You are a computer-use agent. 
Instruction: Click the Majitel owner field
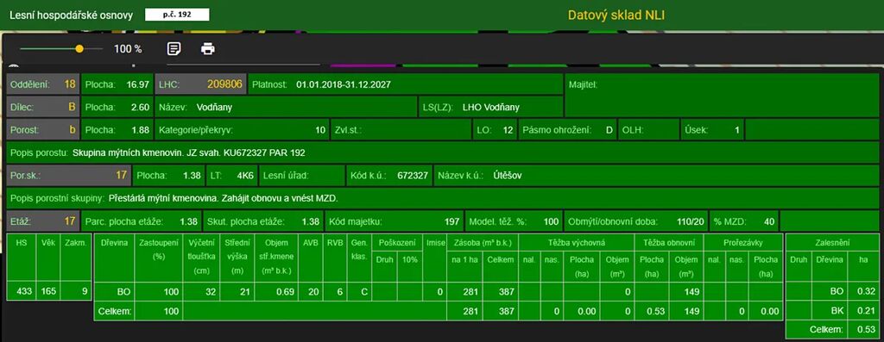click(722, 96)
